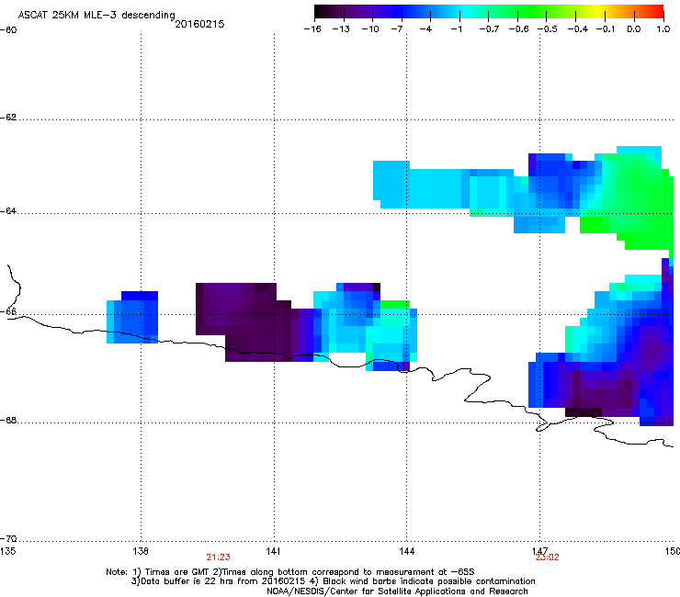680x597 pixels.
Task: Click the colorbar label 1.0
Action: (x=663, y=29)
